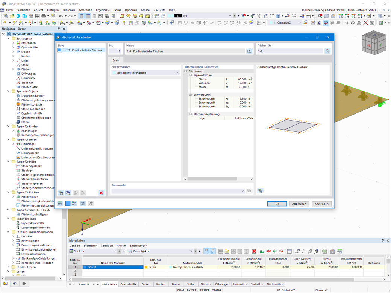
Task: Open the Kommentar dropdown
Action: (x=178, y=191)
